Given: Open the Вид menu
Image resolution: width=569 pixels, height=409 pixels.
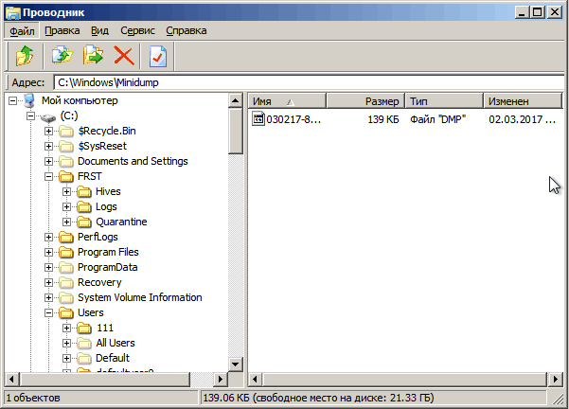Looking at the screenshot, I should (99, 31).
